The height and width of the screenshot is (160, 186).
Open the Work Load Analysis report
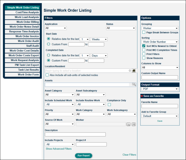point(22,17)
